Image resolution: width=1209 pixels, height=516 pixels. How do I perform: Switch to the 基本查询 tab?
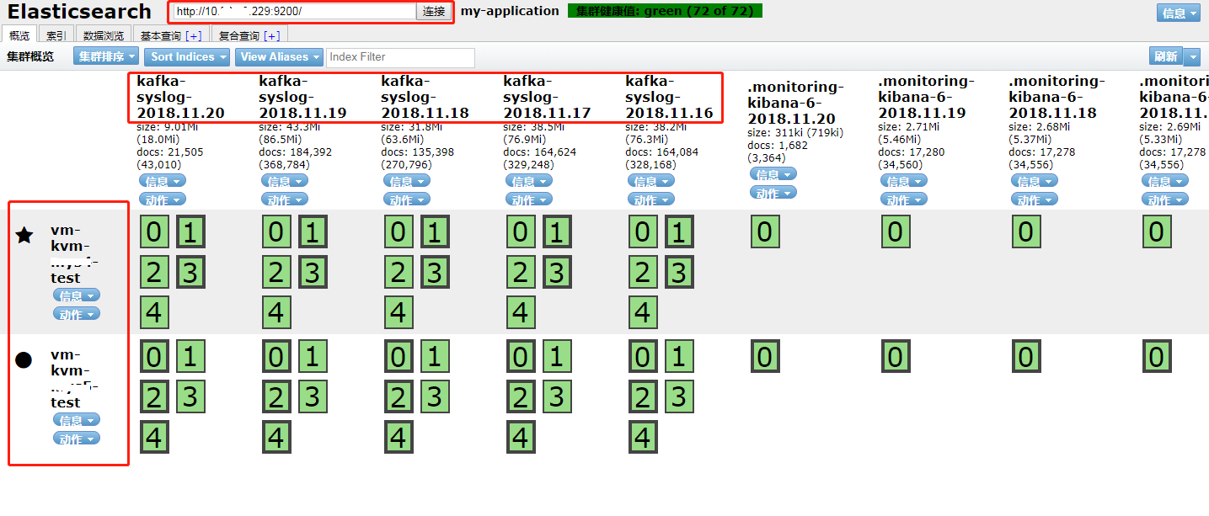coord(162,35)
